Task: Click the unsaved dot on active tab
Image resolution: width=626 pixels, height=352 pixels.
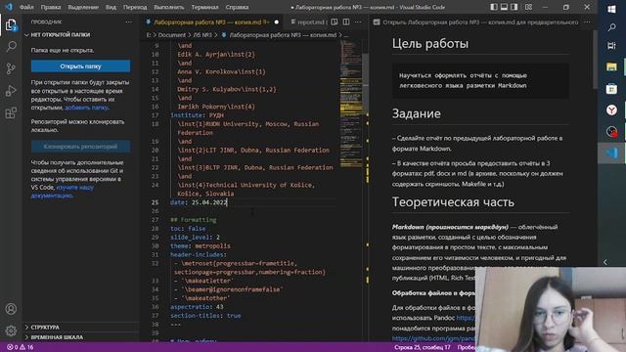Action: coord(276,22)
